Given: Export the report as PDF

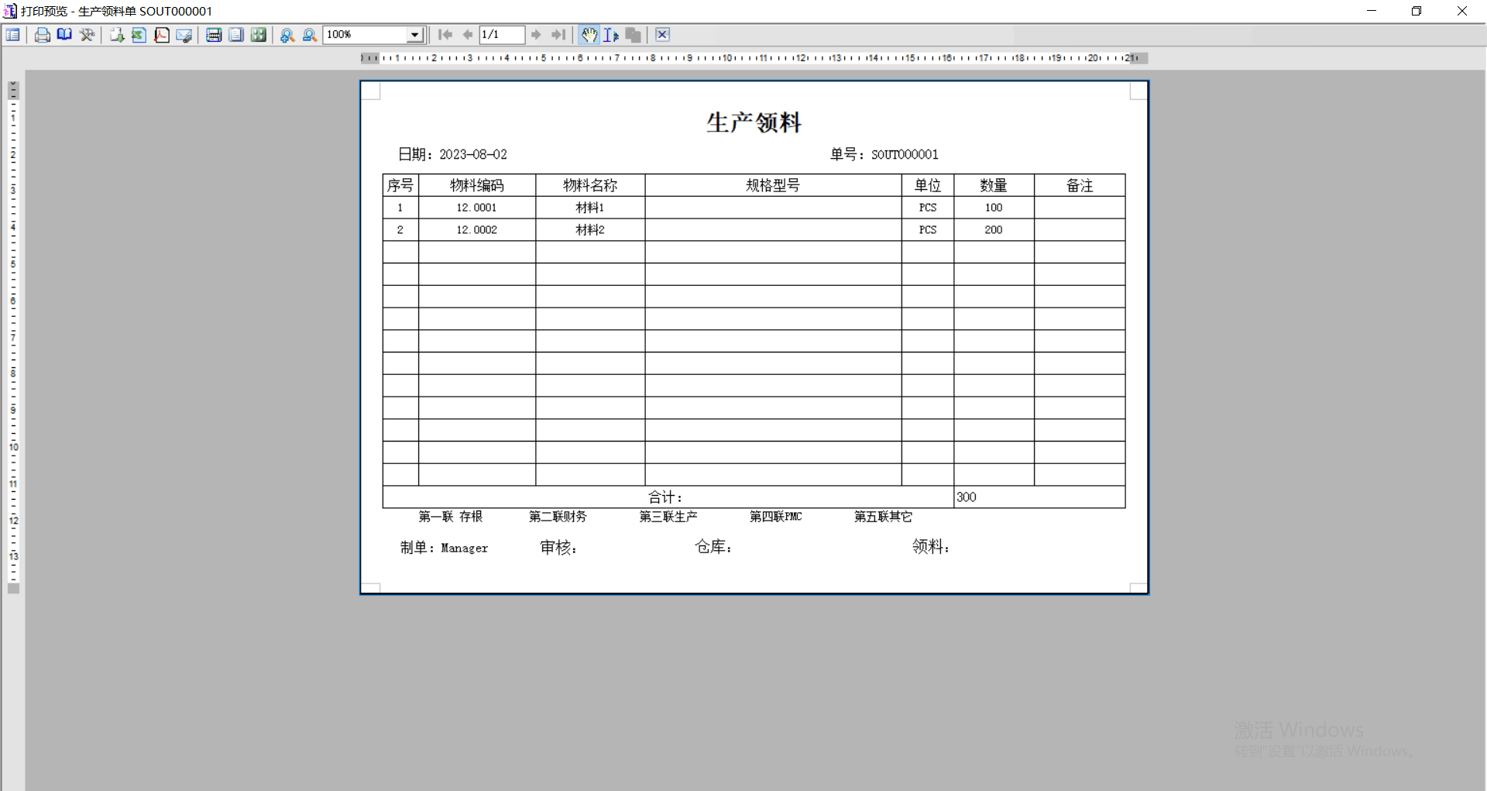Looking at the screenshot, I should coord(161,35).
